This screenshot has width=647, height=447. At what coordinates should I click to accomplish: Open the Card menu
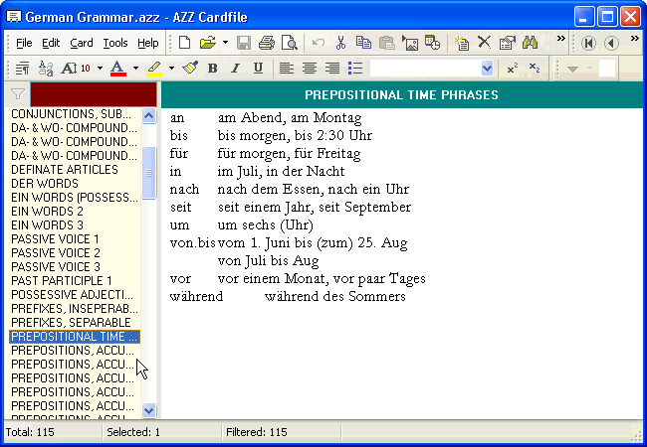(x=82, y=43)
